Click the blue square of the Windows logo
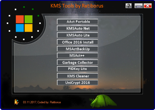155x110 pixels. point(20,28)
